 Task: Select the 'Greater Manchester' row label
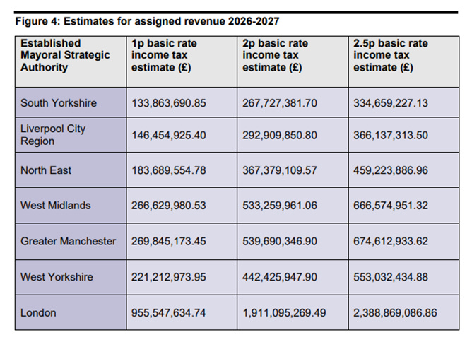tap(68, 241)
